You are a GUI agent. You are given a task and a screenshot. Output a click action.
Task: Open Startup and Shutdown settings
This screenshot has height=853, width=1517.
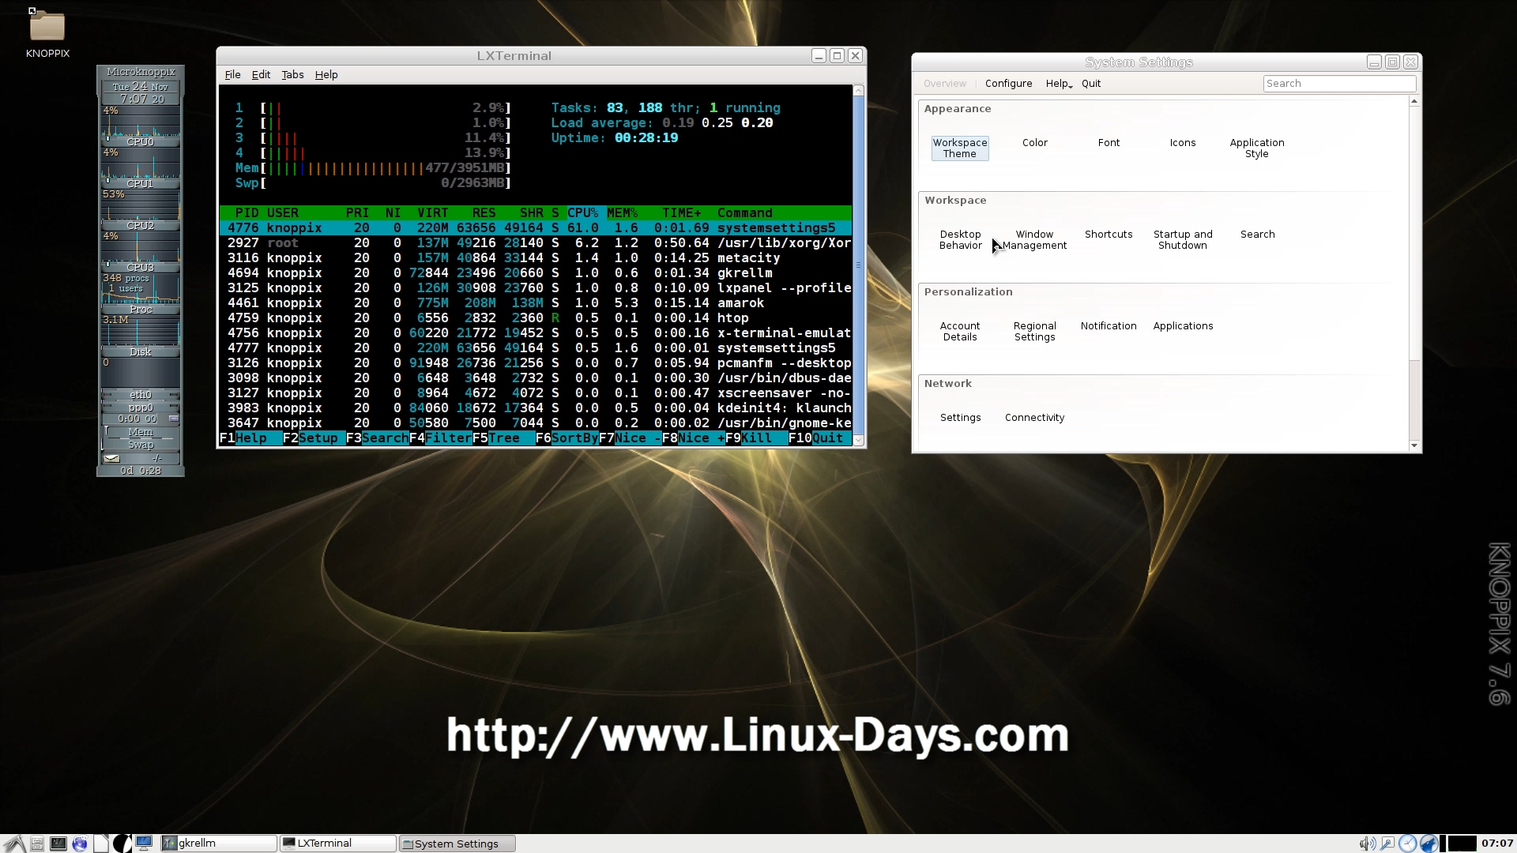pyautogui.click(x=1183, y=239)
